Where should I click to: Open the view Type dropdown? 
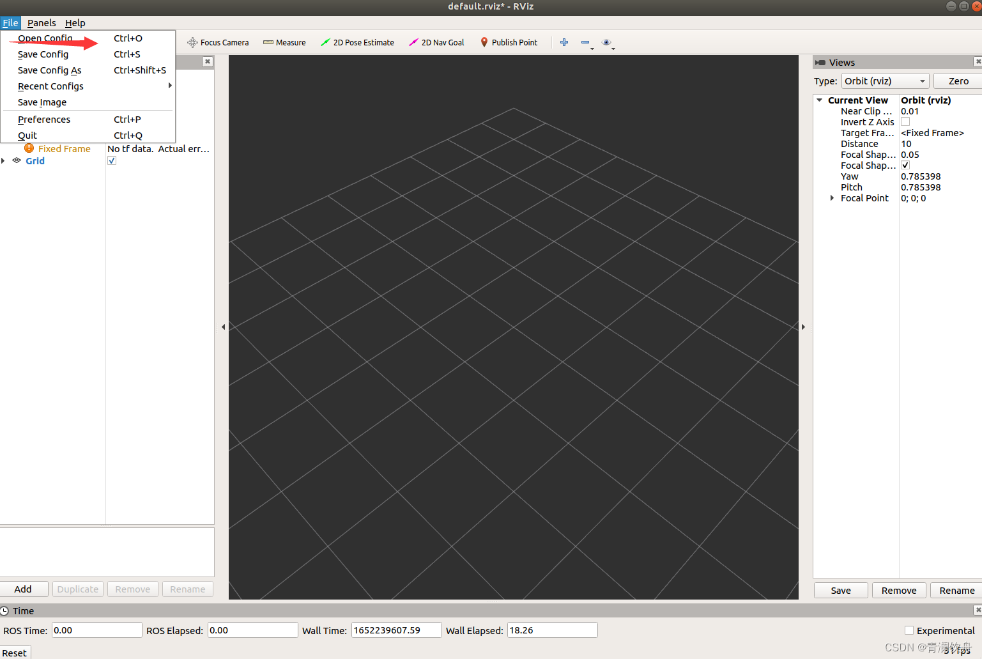click(x=886, y=81)
